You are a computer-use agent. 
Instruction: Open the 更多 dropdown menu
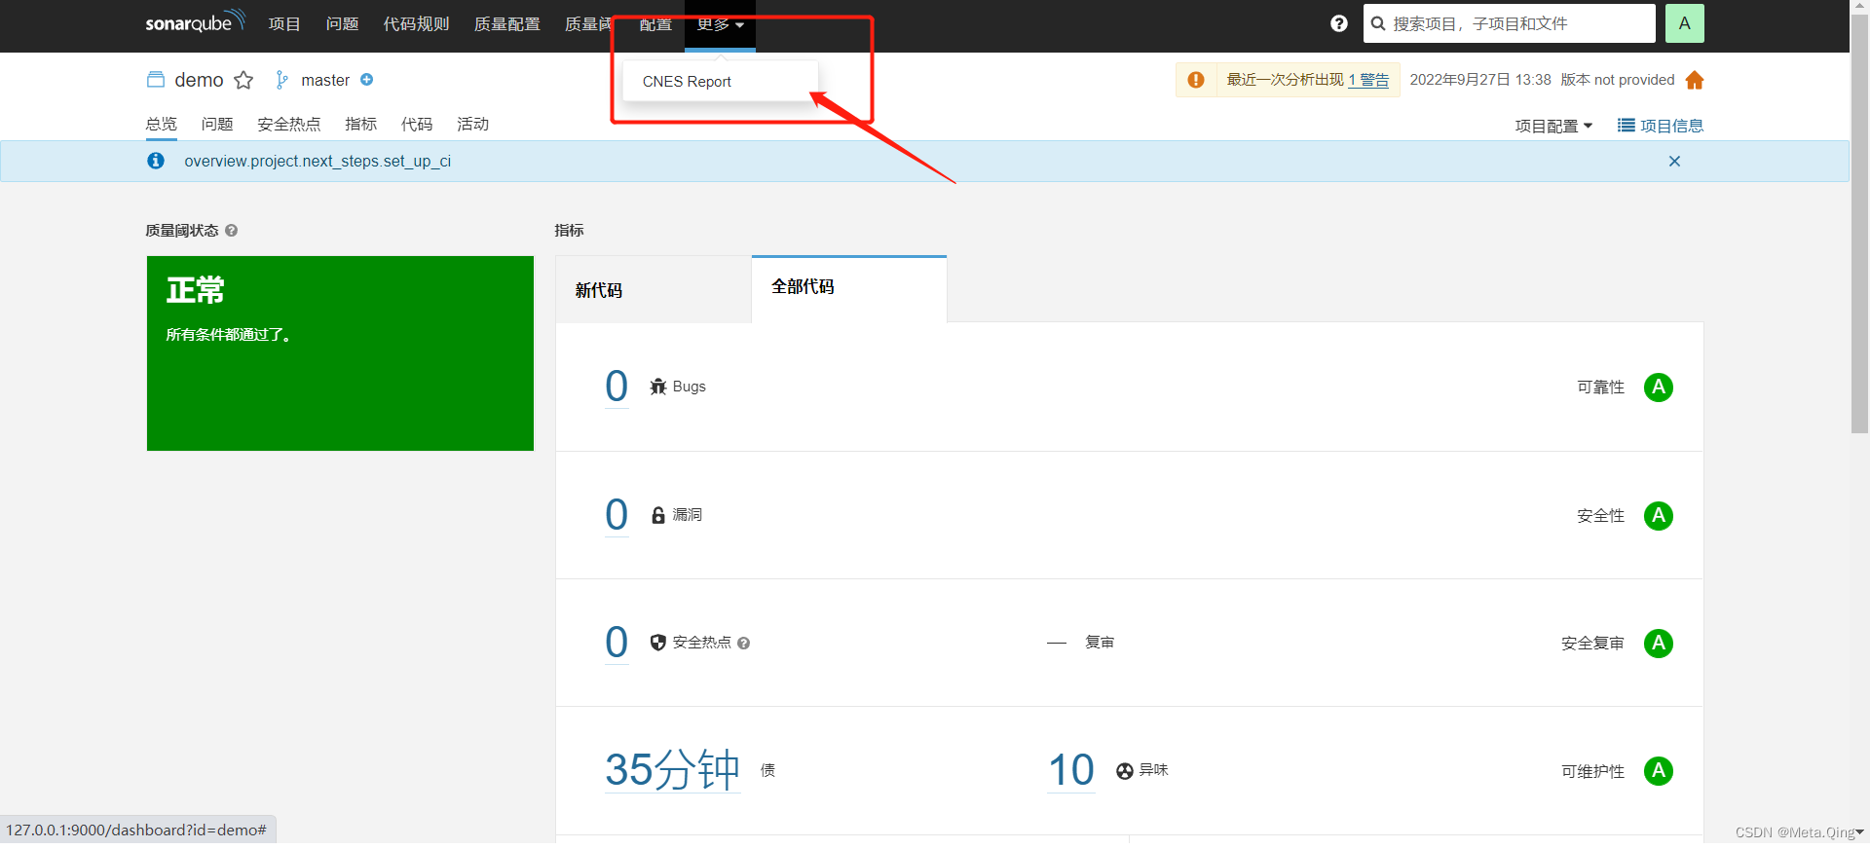pos(721,24)
